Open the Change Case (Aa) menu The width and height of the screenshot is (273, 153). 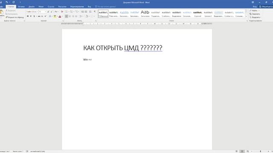tap(56, 11)
